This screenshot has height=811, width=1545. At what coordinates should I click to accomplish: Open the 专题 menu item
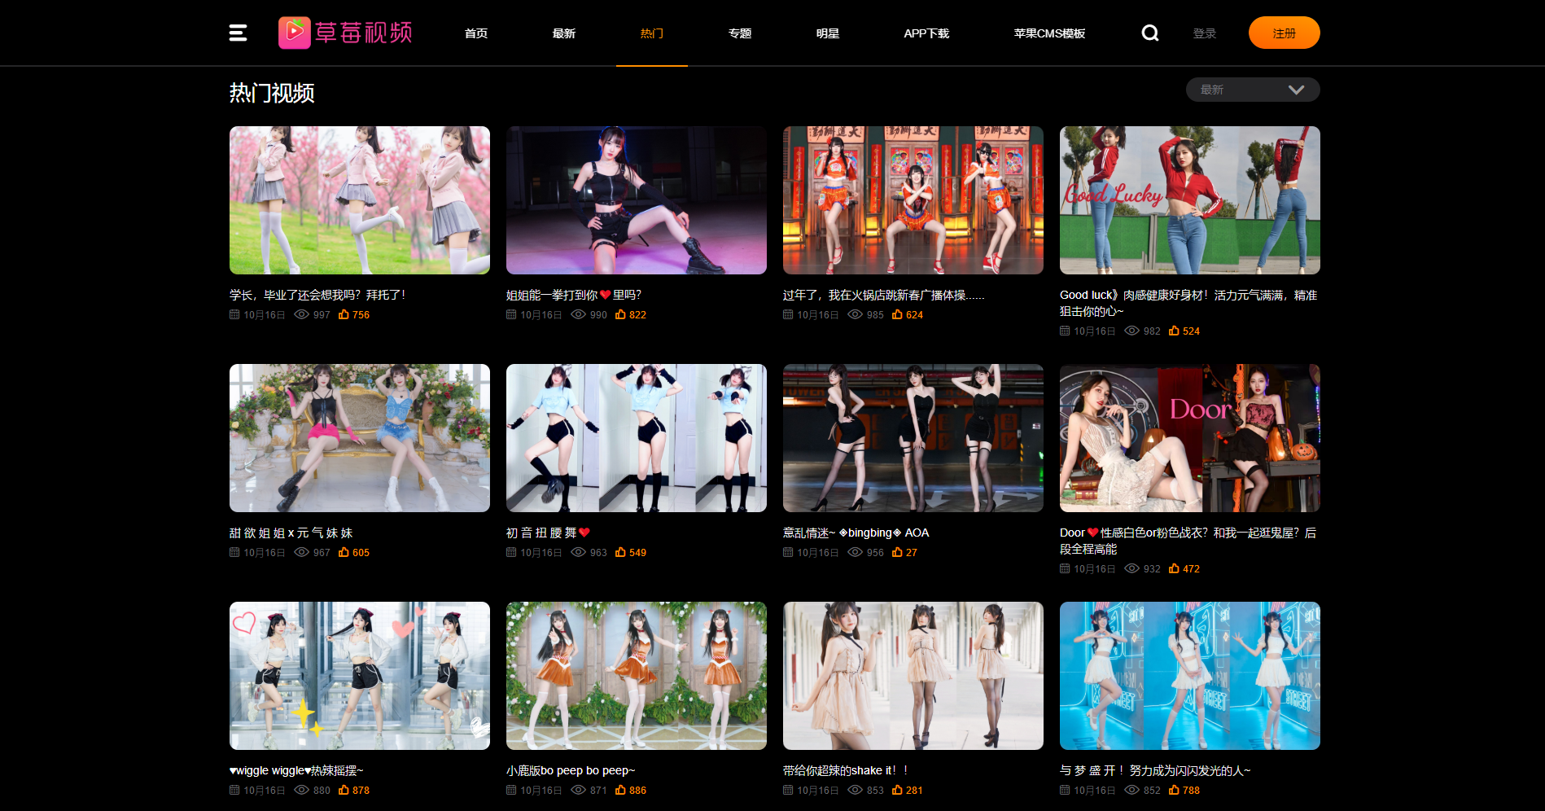[x=740, y=33]
